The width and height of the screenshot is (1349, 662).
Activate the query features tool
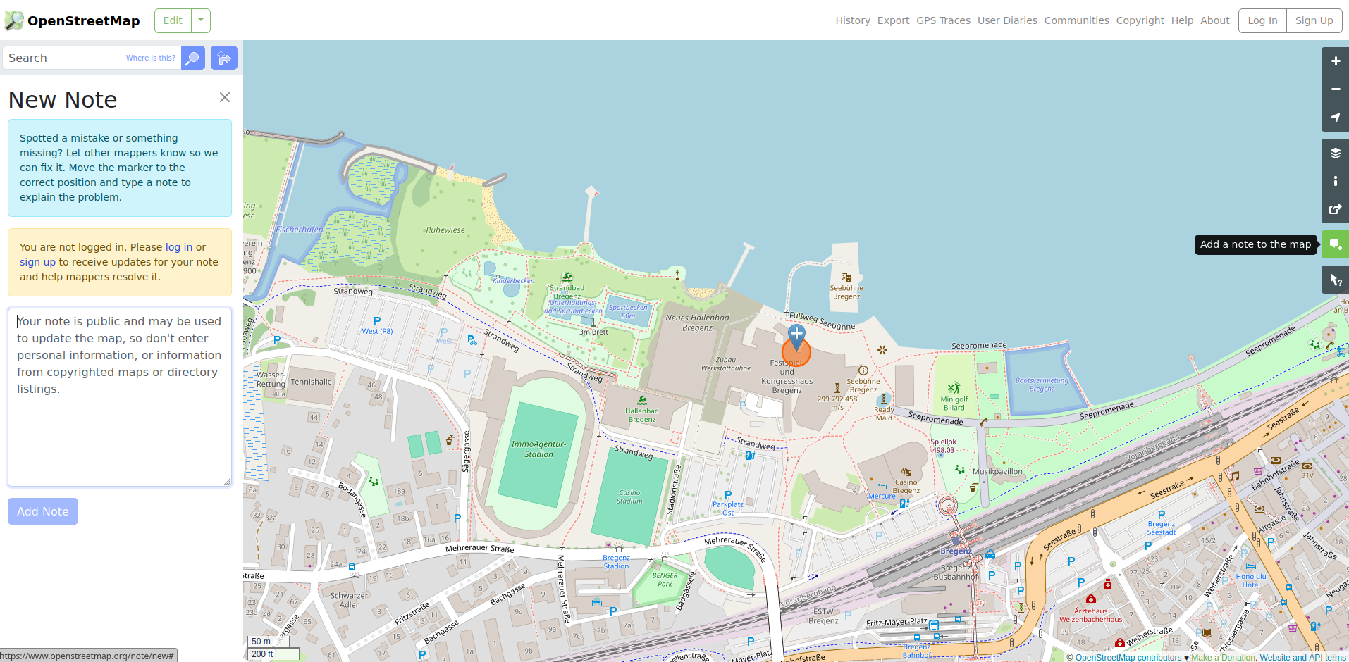(x=1335, y=280)
